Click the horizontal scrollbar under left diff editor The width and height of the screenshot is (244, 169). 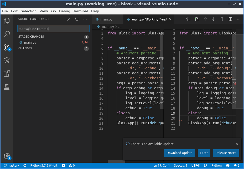[x=116, y=161]
